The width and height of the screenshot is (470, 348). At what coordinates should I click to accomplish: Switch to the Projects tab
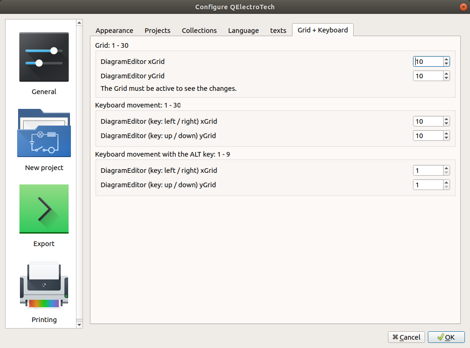(x=158, y=30)
